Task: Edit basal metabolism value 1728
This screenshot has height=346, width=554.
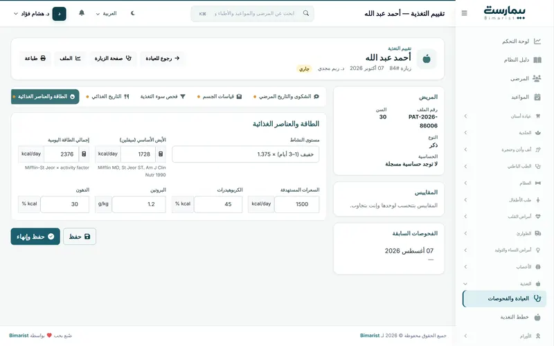Action: click(138, 154)
